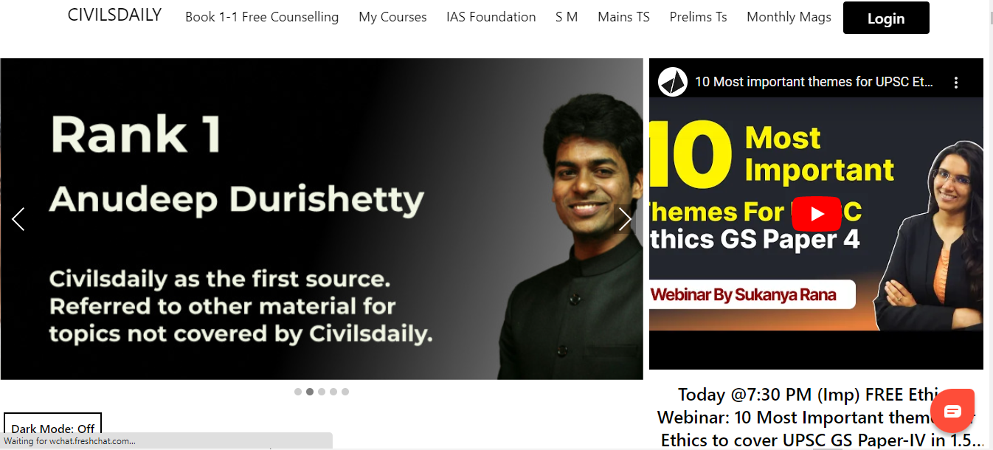
Task: Open the IAS Foundation menu
Action: point(491,17)
